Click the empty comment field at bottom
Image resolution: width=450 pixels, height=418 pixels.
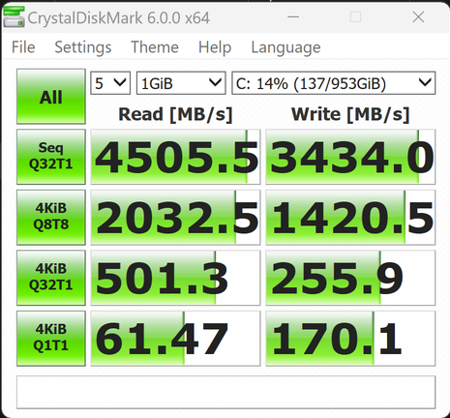(225, 392)
